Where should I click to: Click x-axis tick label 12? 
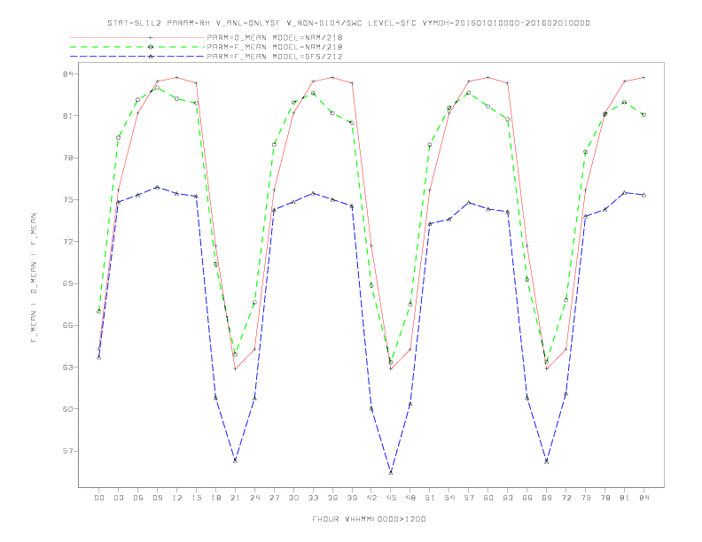pyautogui.click(x=177, y=498)
